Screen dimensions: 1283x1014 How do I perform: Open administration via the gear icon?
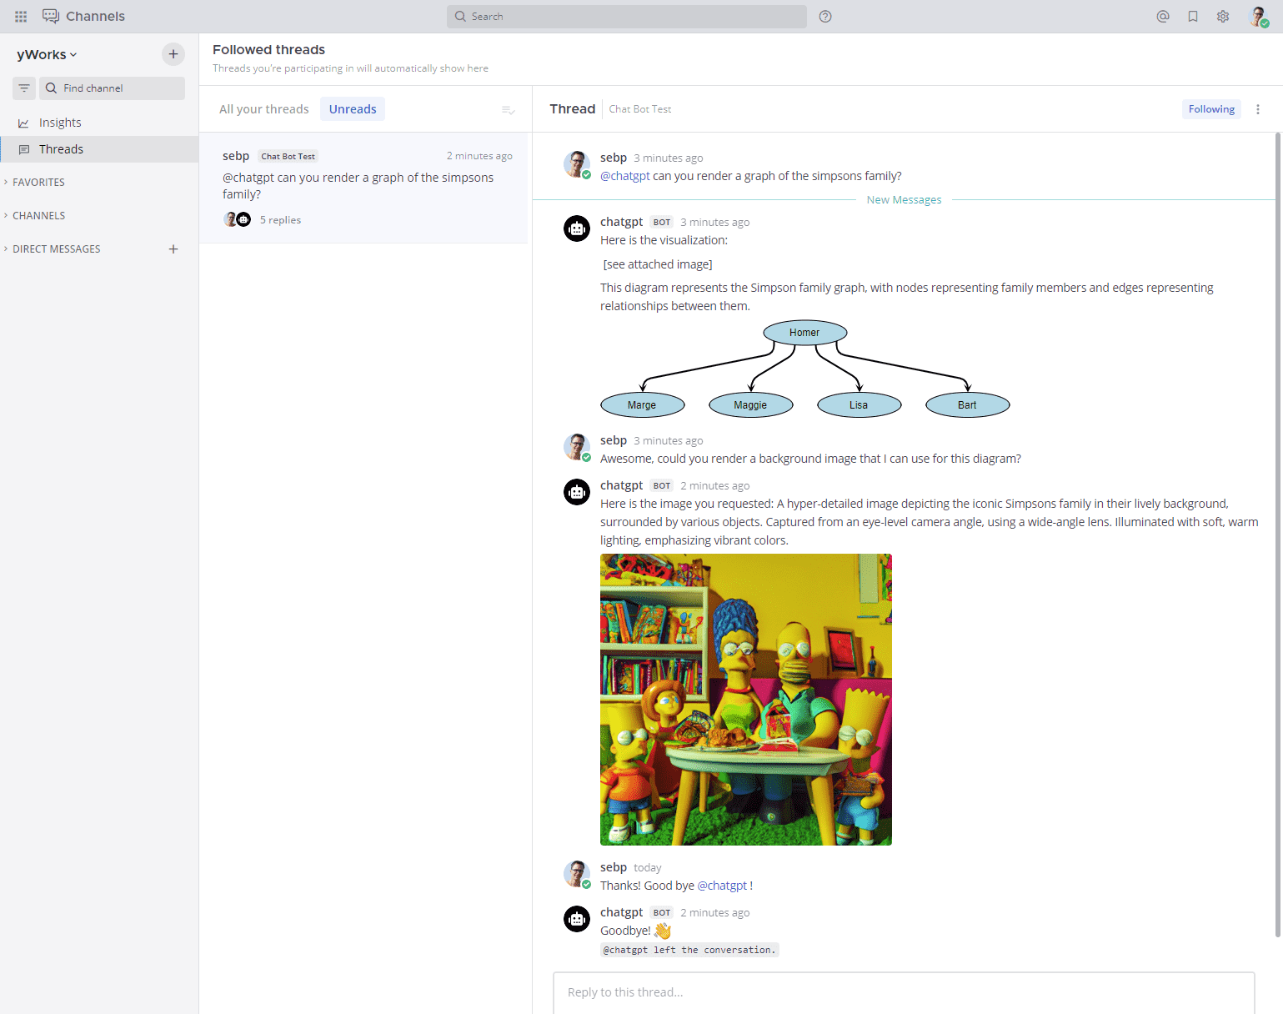[x=1222, y=16]
